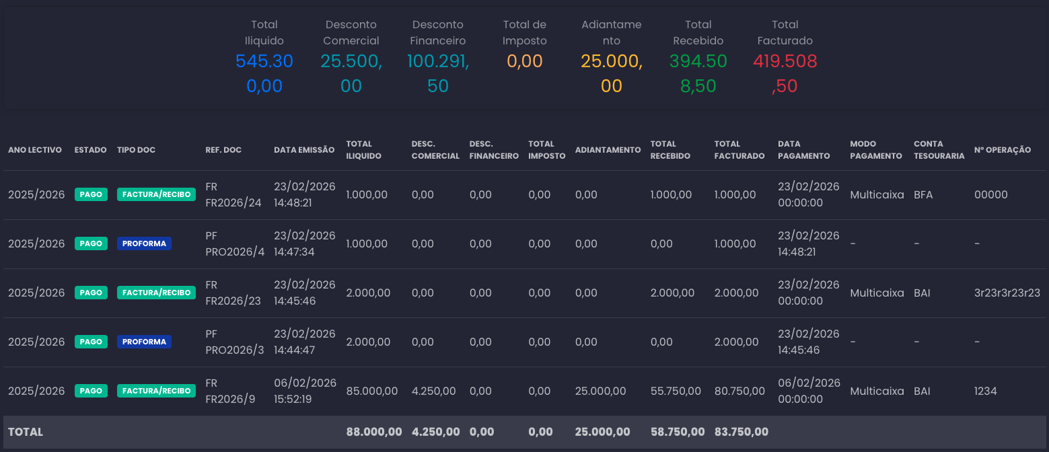Open document reference FR FR2026/24
Screen dimensions: 1049x452
coord(233,195)
